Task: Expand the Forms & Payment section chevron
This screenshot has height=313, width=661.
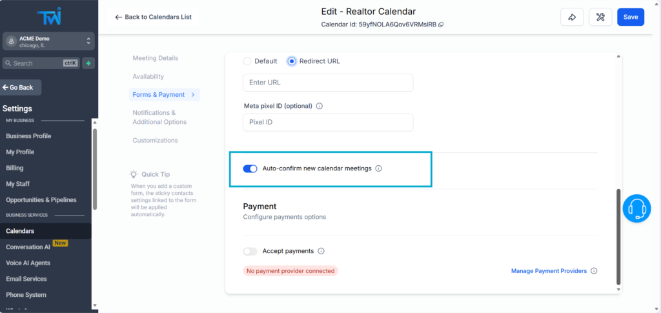Action: (192, 95)
